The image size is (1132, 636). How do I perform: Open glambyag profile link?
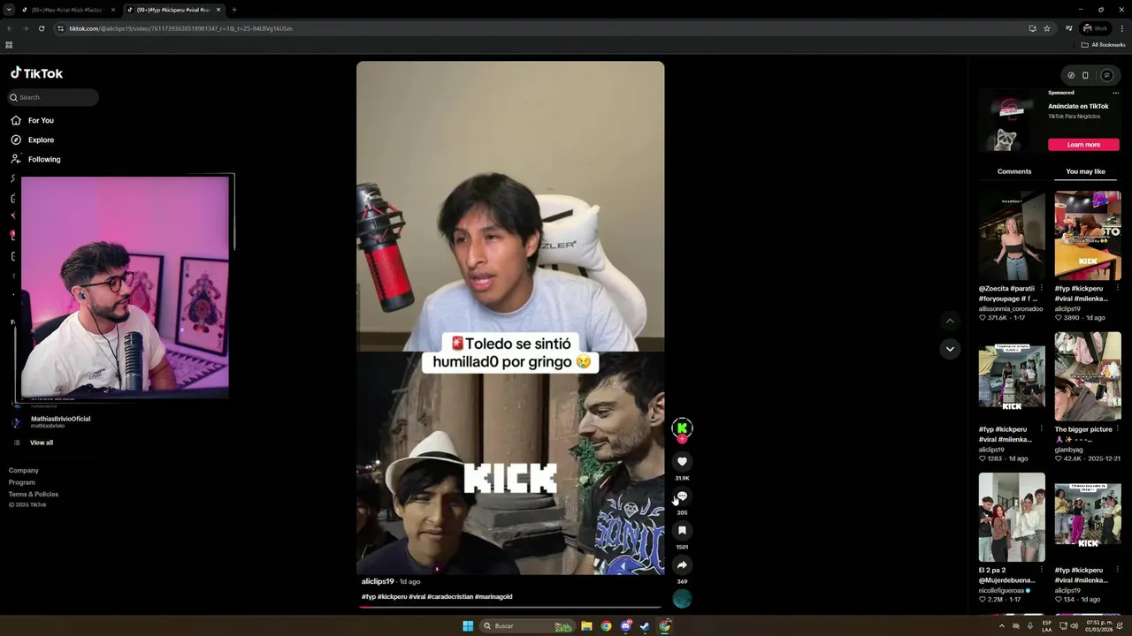(1068, 450)
